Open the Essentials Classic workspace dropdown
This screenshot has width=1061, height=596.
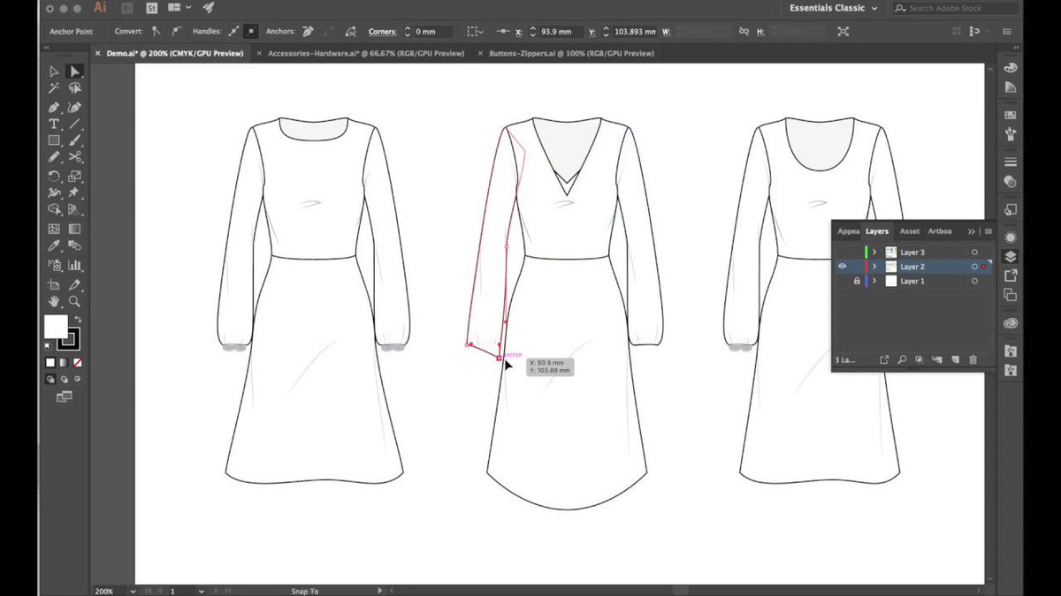(x=834, y=8)
